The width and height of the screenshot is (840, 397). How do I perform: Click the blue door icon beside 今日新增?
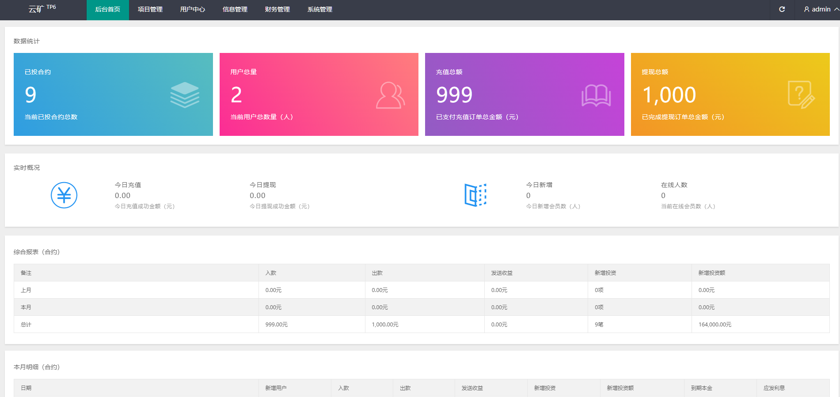point(475,195)
